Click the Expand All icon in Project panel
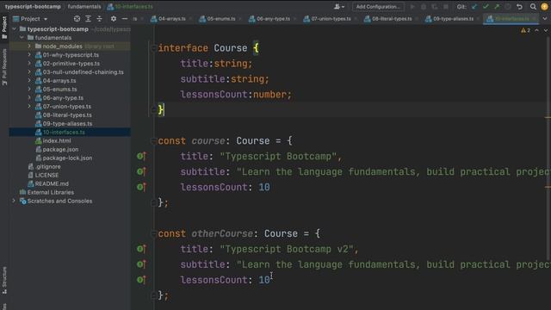The height and width of the screenshot is (310, 551). click(x=88, y=19)
